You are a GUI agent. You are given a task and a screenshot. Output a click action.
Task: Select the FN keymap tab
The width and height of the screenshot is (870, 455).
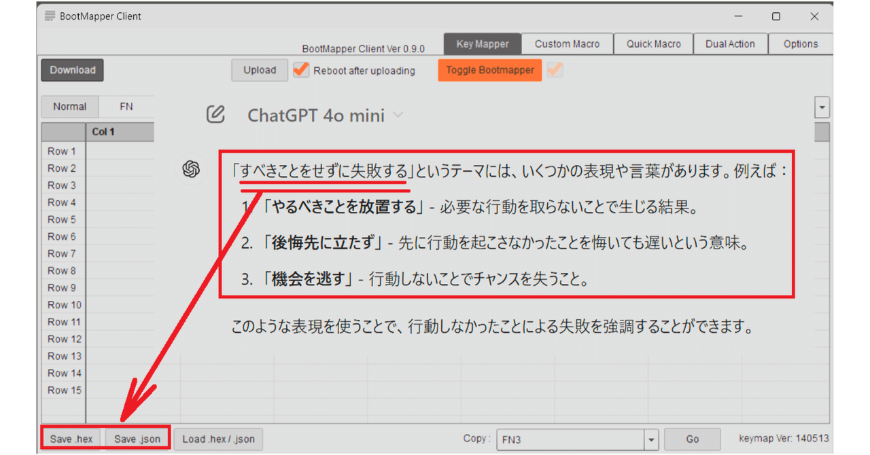point(126,107)
